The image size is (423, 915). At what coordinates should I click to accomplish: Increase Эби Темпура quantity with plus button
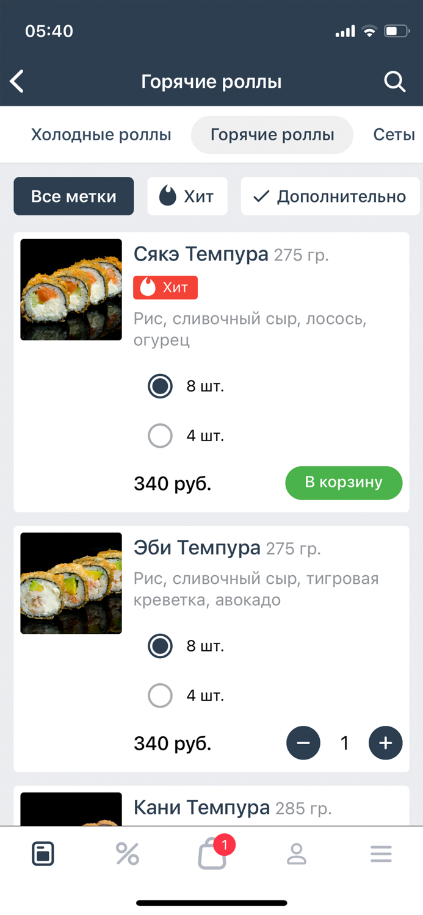click(x=385, y=743)
